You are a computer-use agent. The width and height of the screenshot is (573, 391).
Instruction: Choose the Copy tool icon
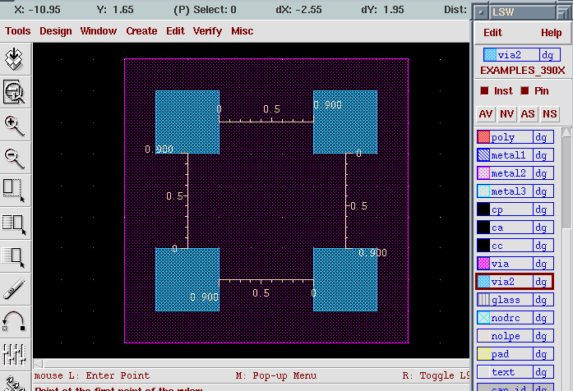(14, 223)
